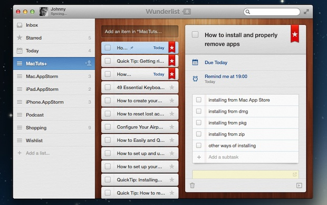Complete task from detail panel checkbox
Screen dimensions: 327x205
point(195,34)
